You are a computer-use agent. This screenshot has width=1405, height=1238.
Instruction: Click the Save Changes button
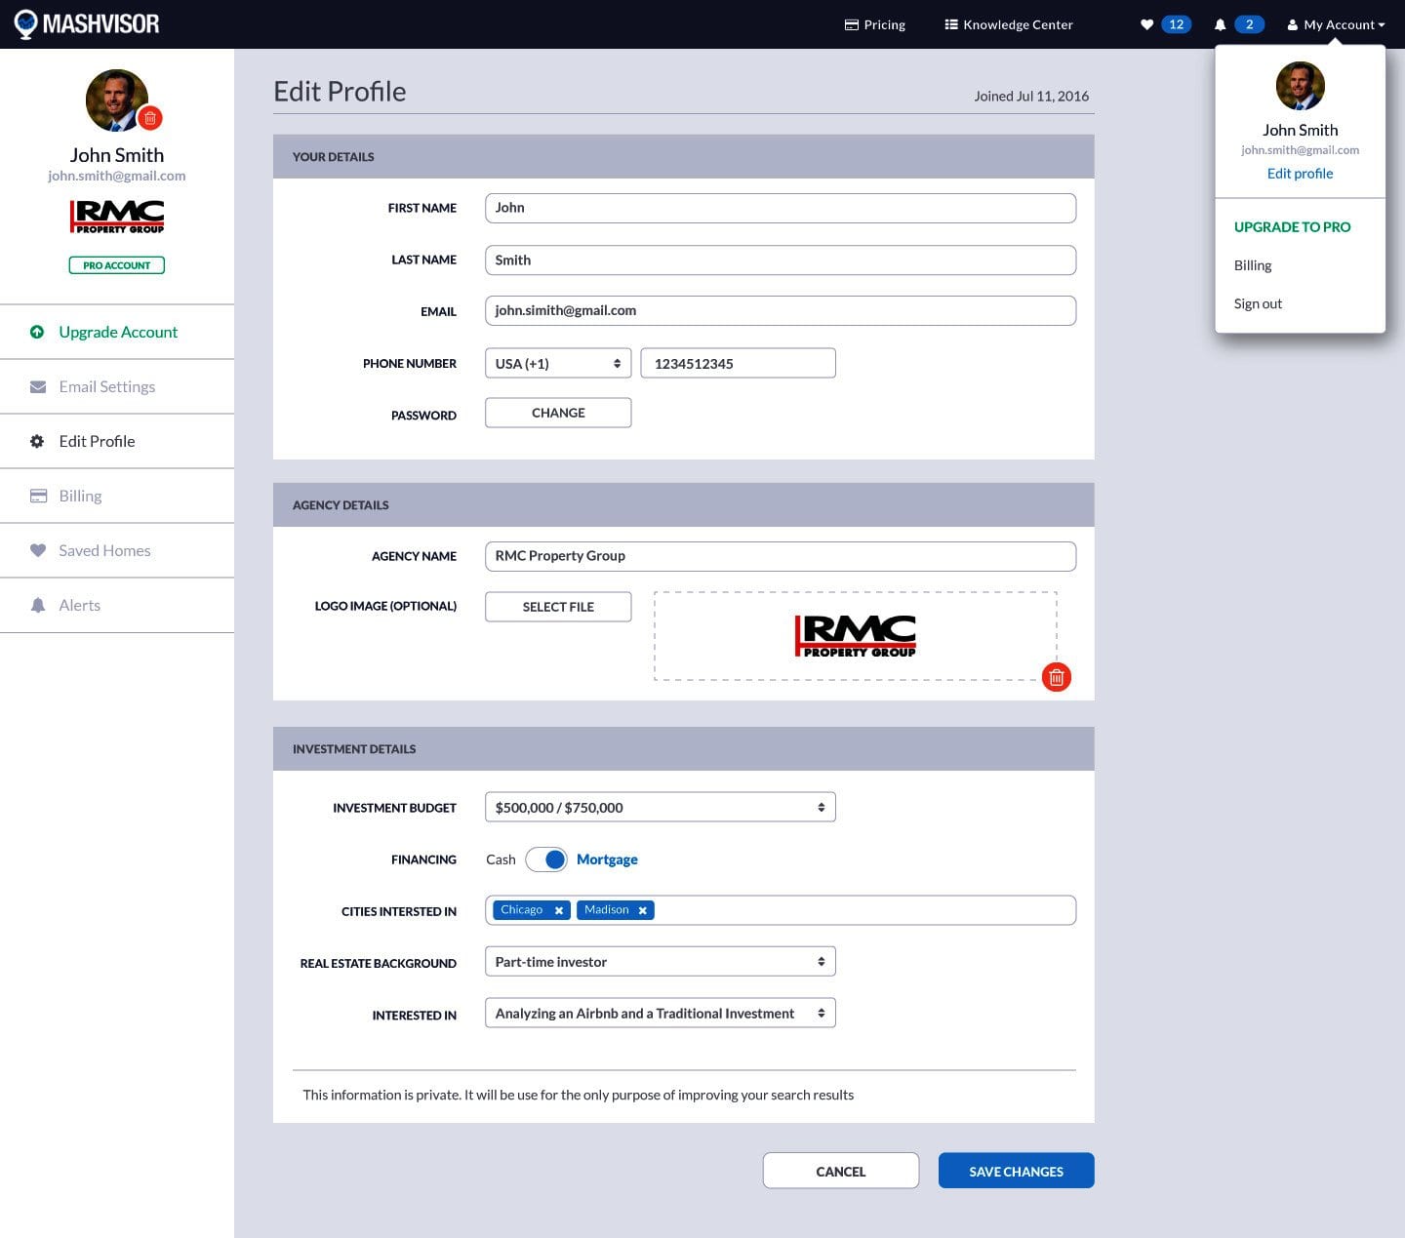[1016, 1171]
